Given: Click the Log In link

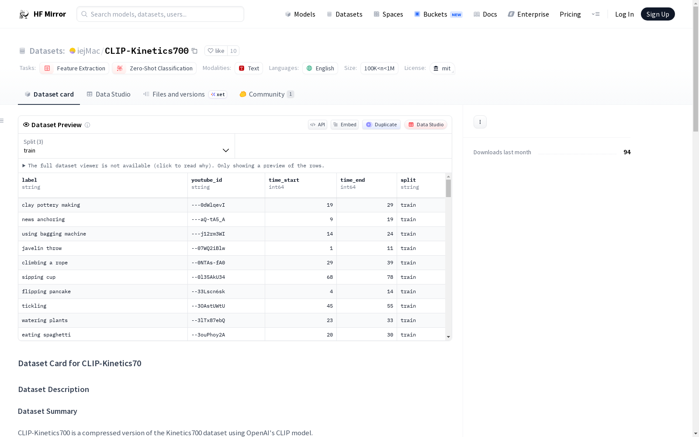Looking at the screenshot, I should [x=624, y=14].
